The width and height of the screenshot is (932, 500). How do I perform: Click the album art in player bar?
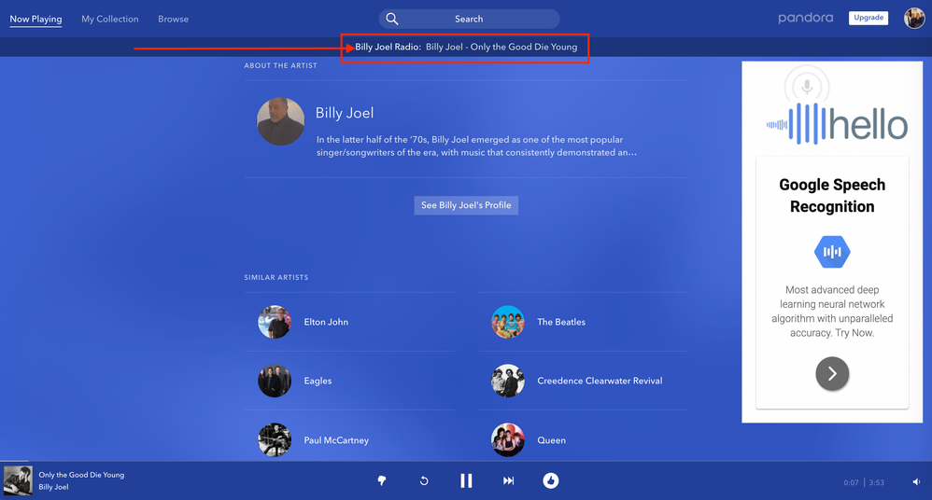pyautogui.click(x=18, y=480)
